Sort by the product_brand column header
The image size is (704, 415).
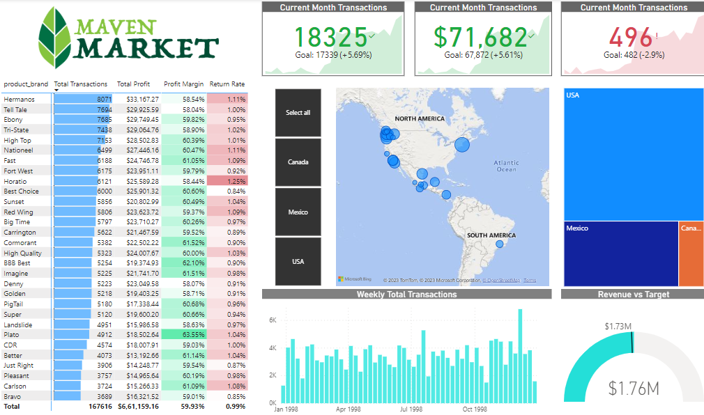pos(26,84)
